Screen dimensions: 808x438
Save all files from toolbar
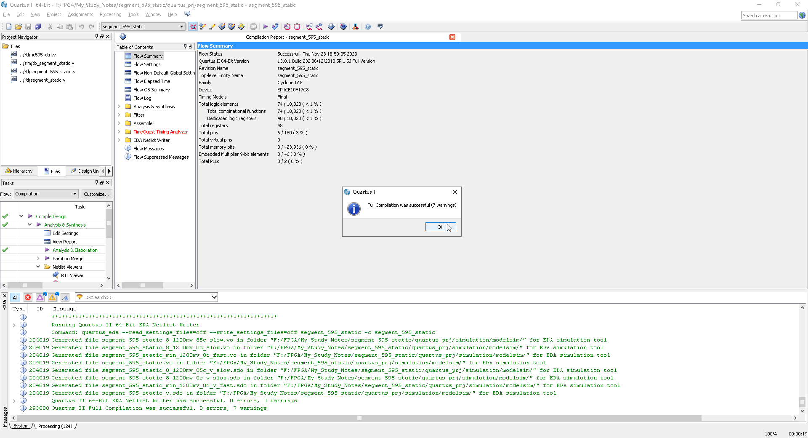(x=38, y=27)
